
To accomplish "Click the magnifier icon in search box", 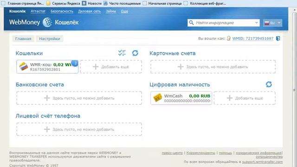I will coord(191,23).
